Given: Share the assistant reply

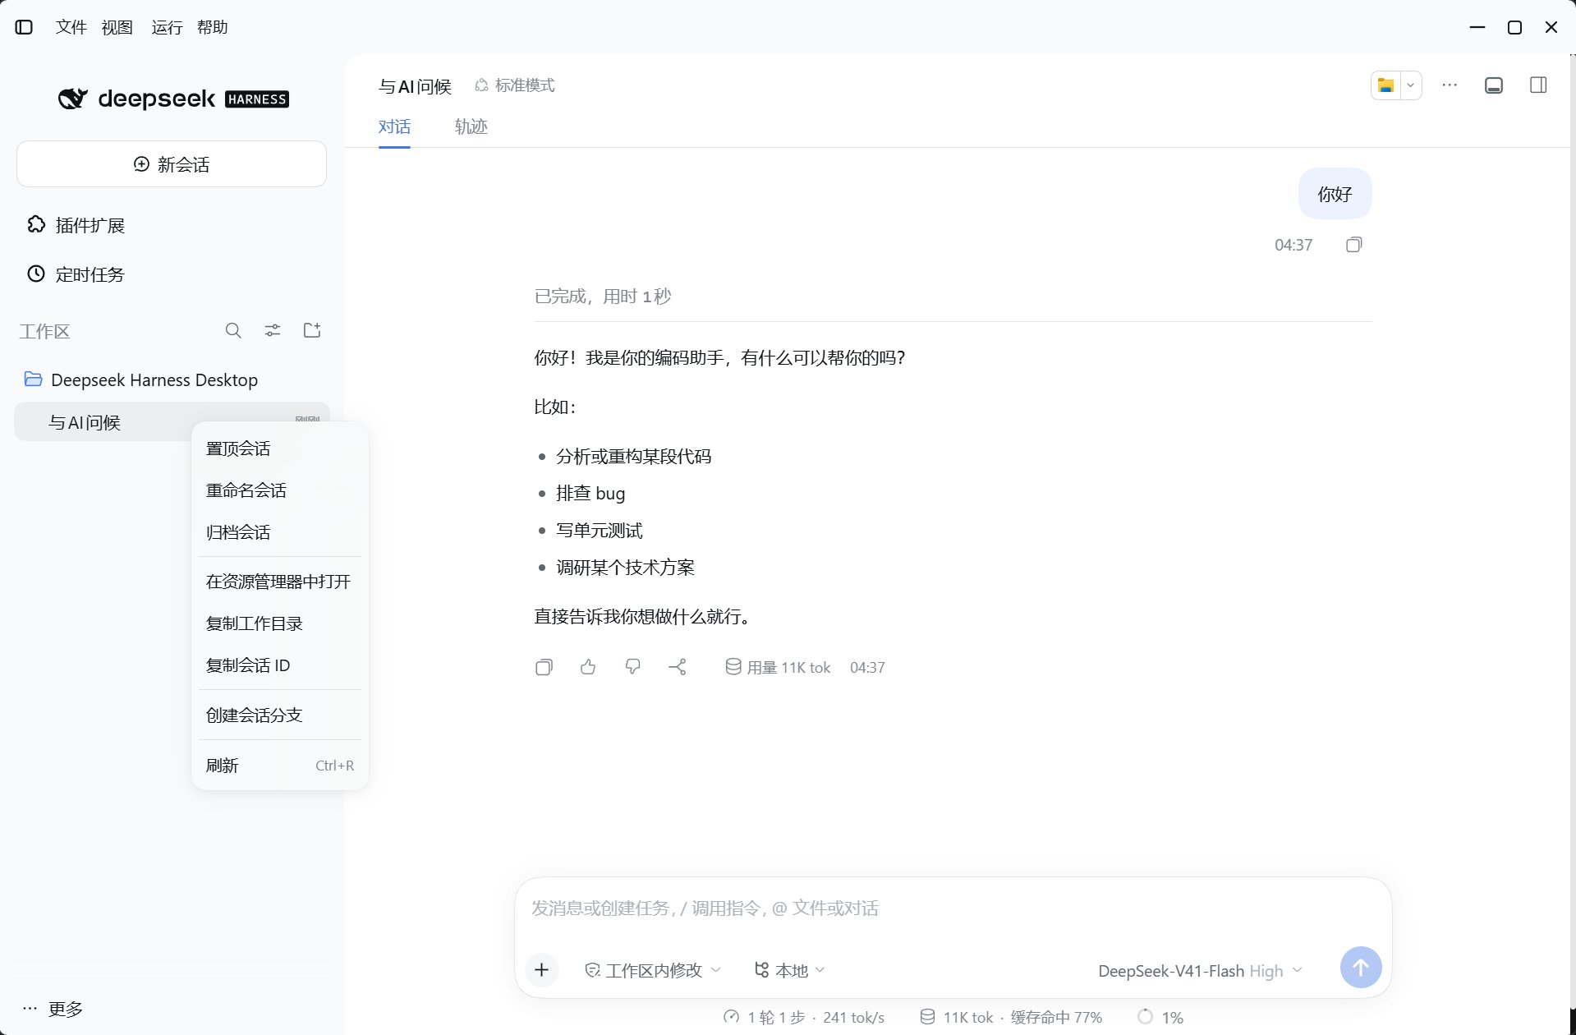Looking at the screenshot, I should [678, 667].
